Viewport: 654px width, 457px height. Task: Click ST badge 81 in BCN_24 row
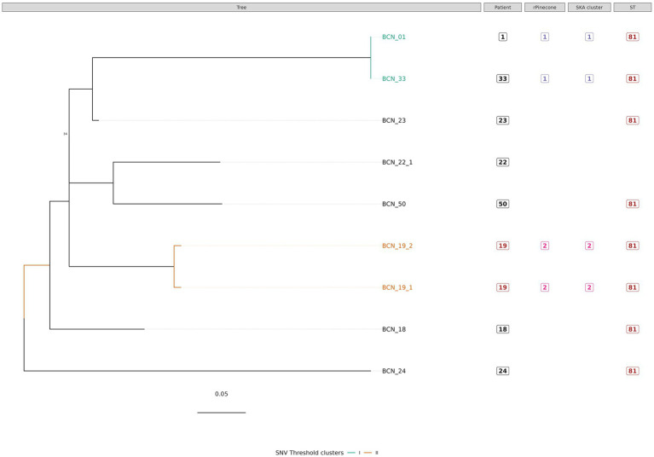point(633,371)
